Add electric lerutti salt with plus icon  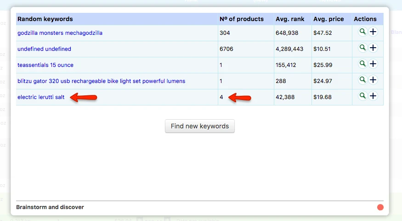point(373,96)
